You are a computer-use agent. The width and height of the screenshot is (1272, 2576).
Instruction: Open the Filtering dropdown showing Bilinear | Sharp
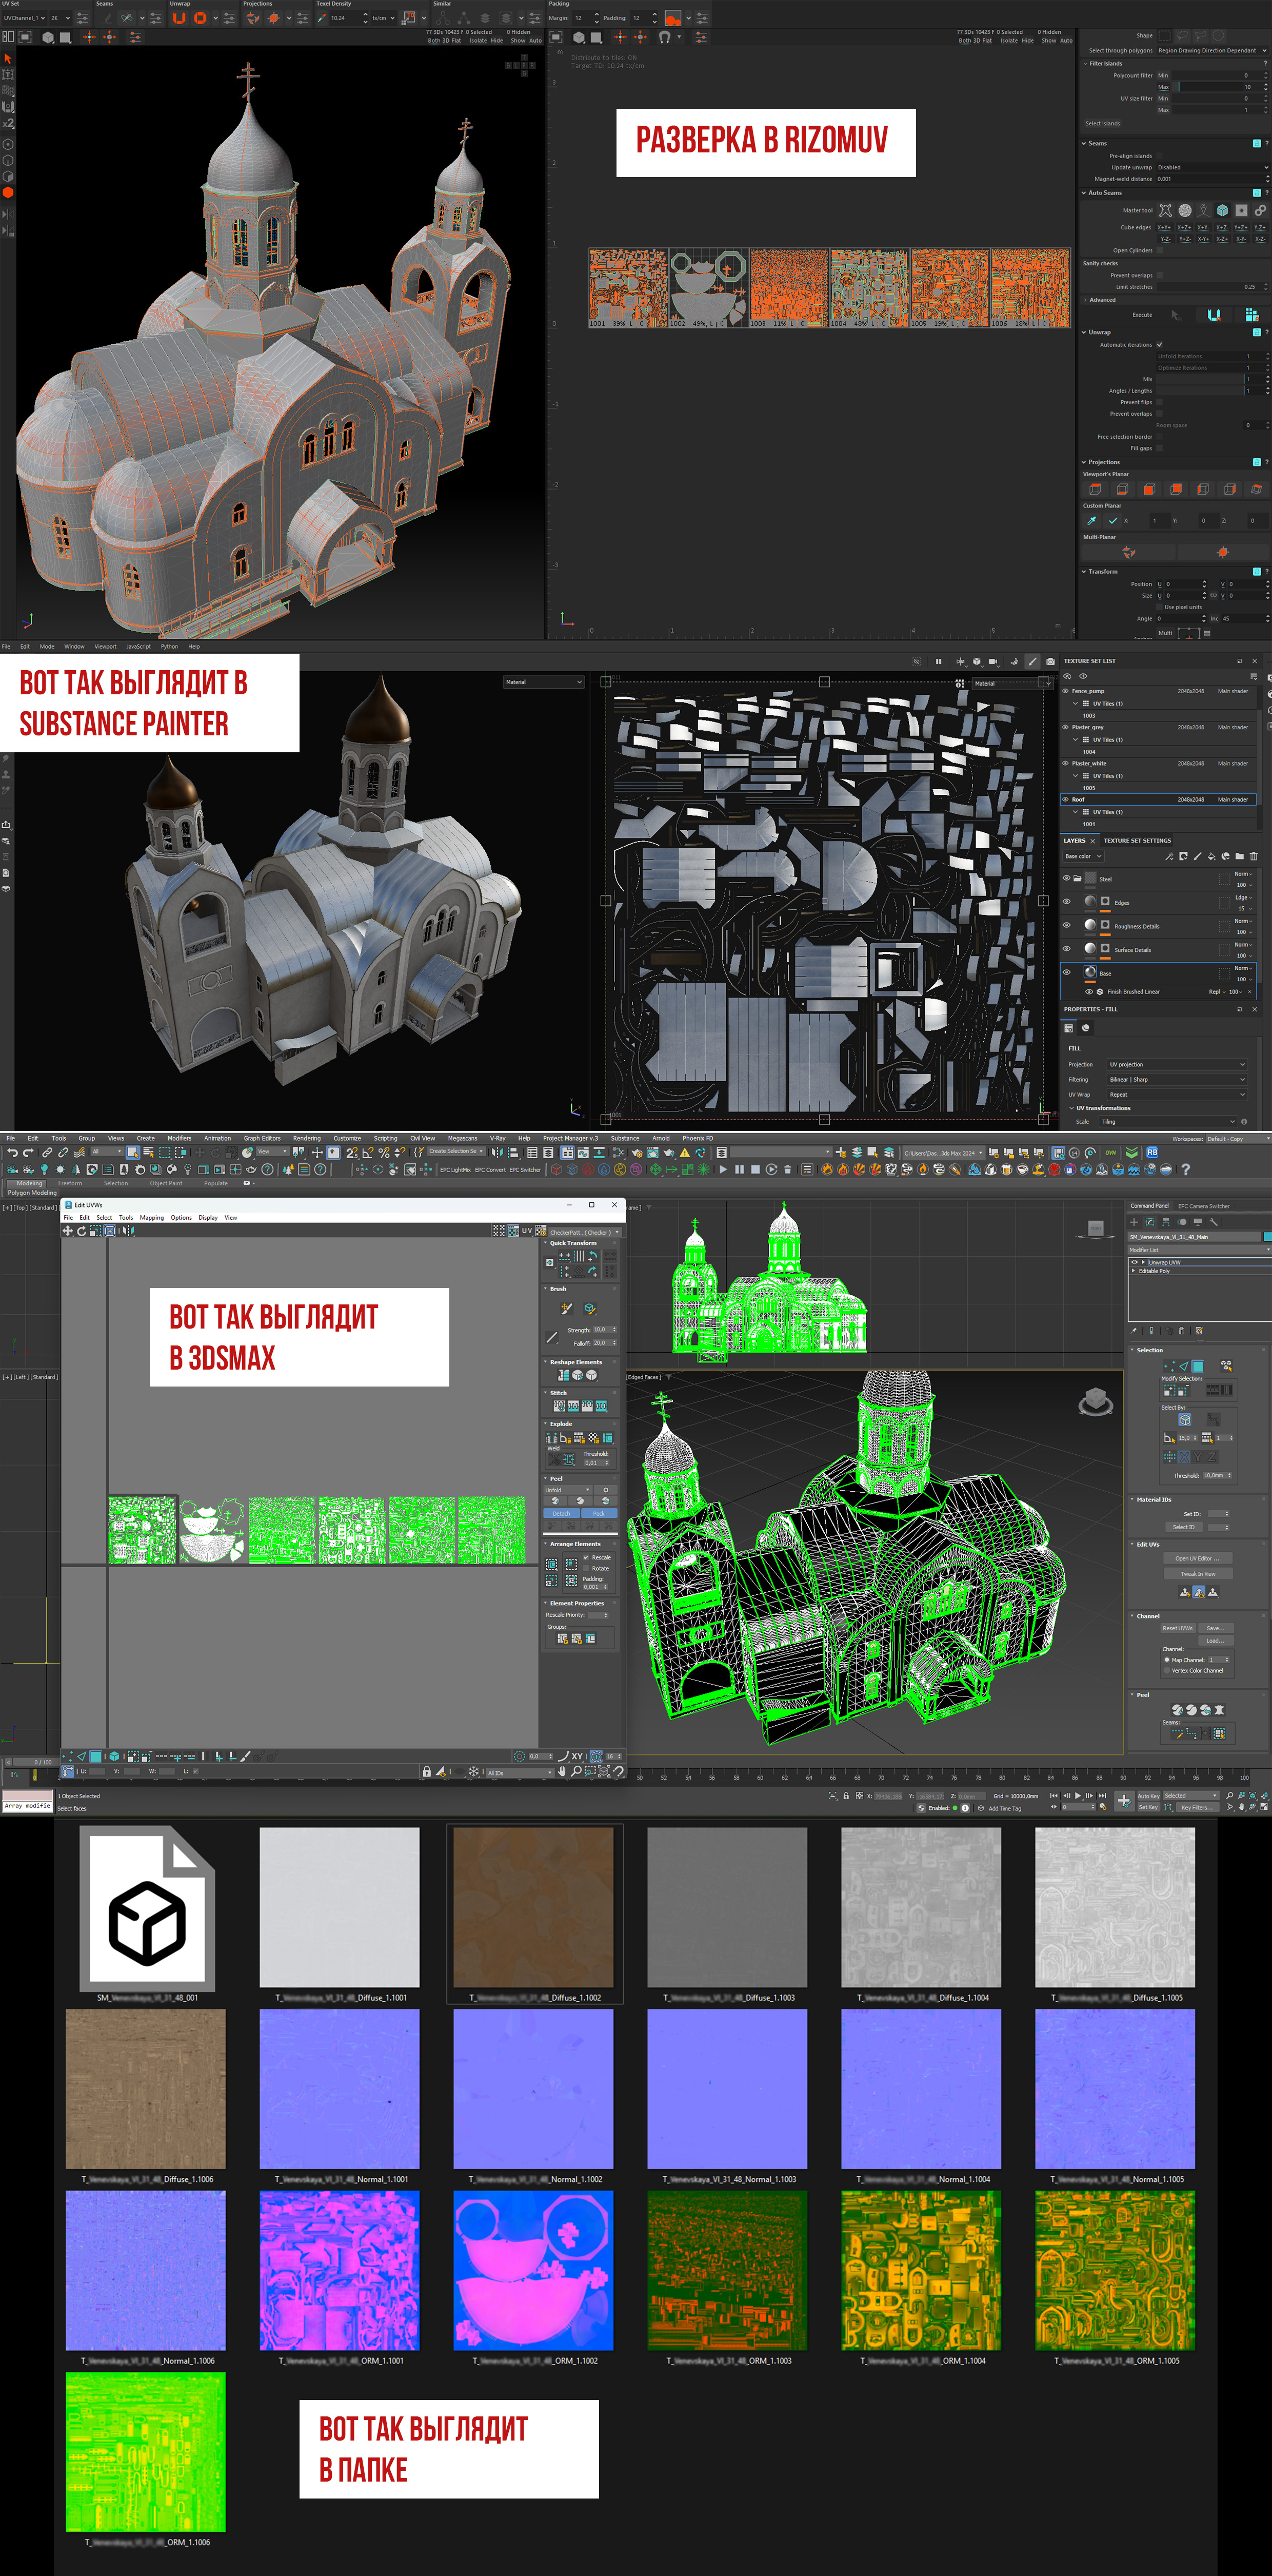(x=1177, y=1079)
